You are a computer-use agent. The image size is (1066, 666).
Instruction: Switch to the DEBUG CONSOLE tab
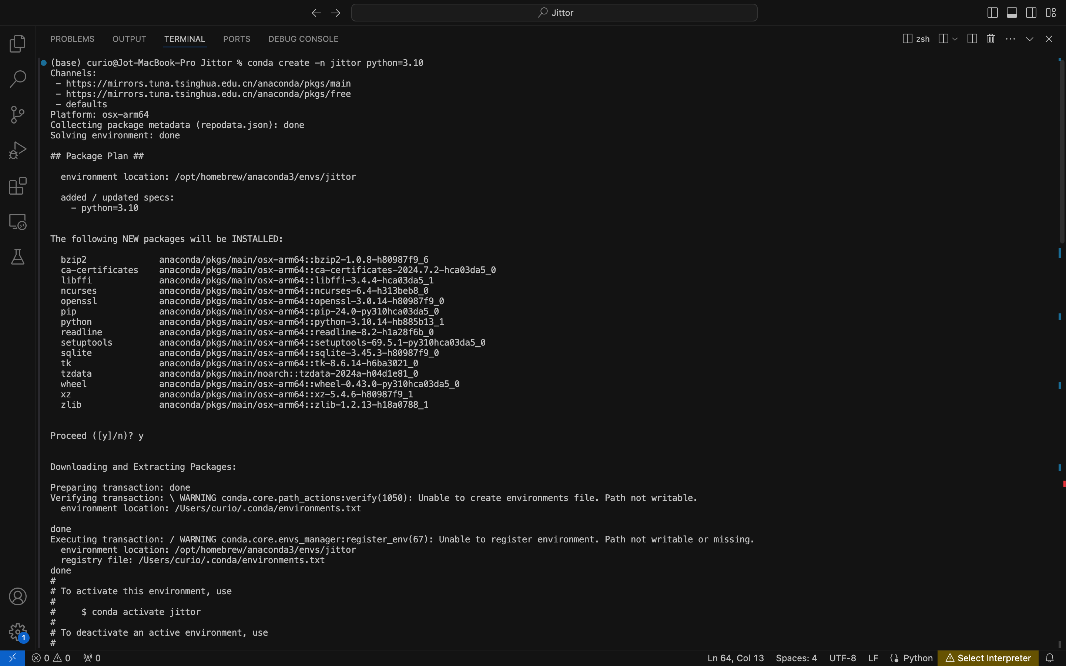(x=303, y=39)
